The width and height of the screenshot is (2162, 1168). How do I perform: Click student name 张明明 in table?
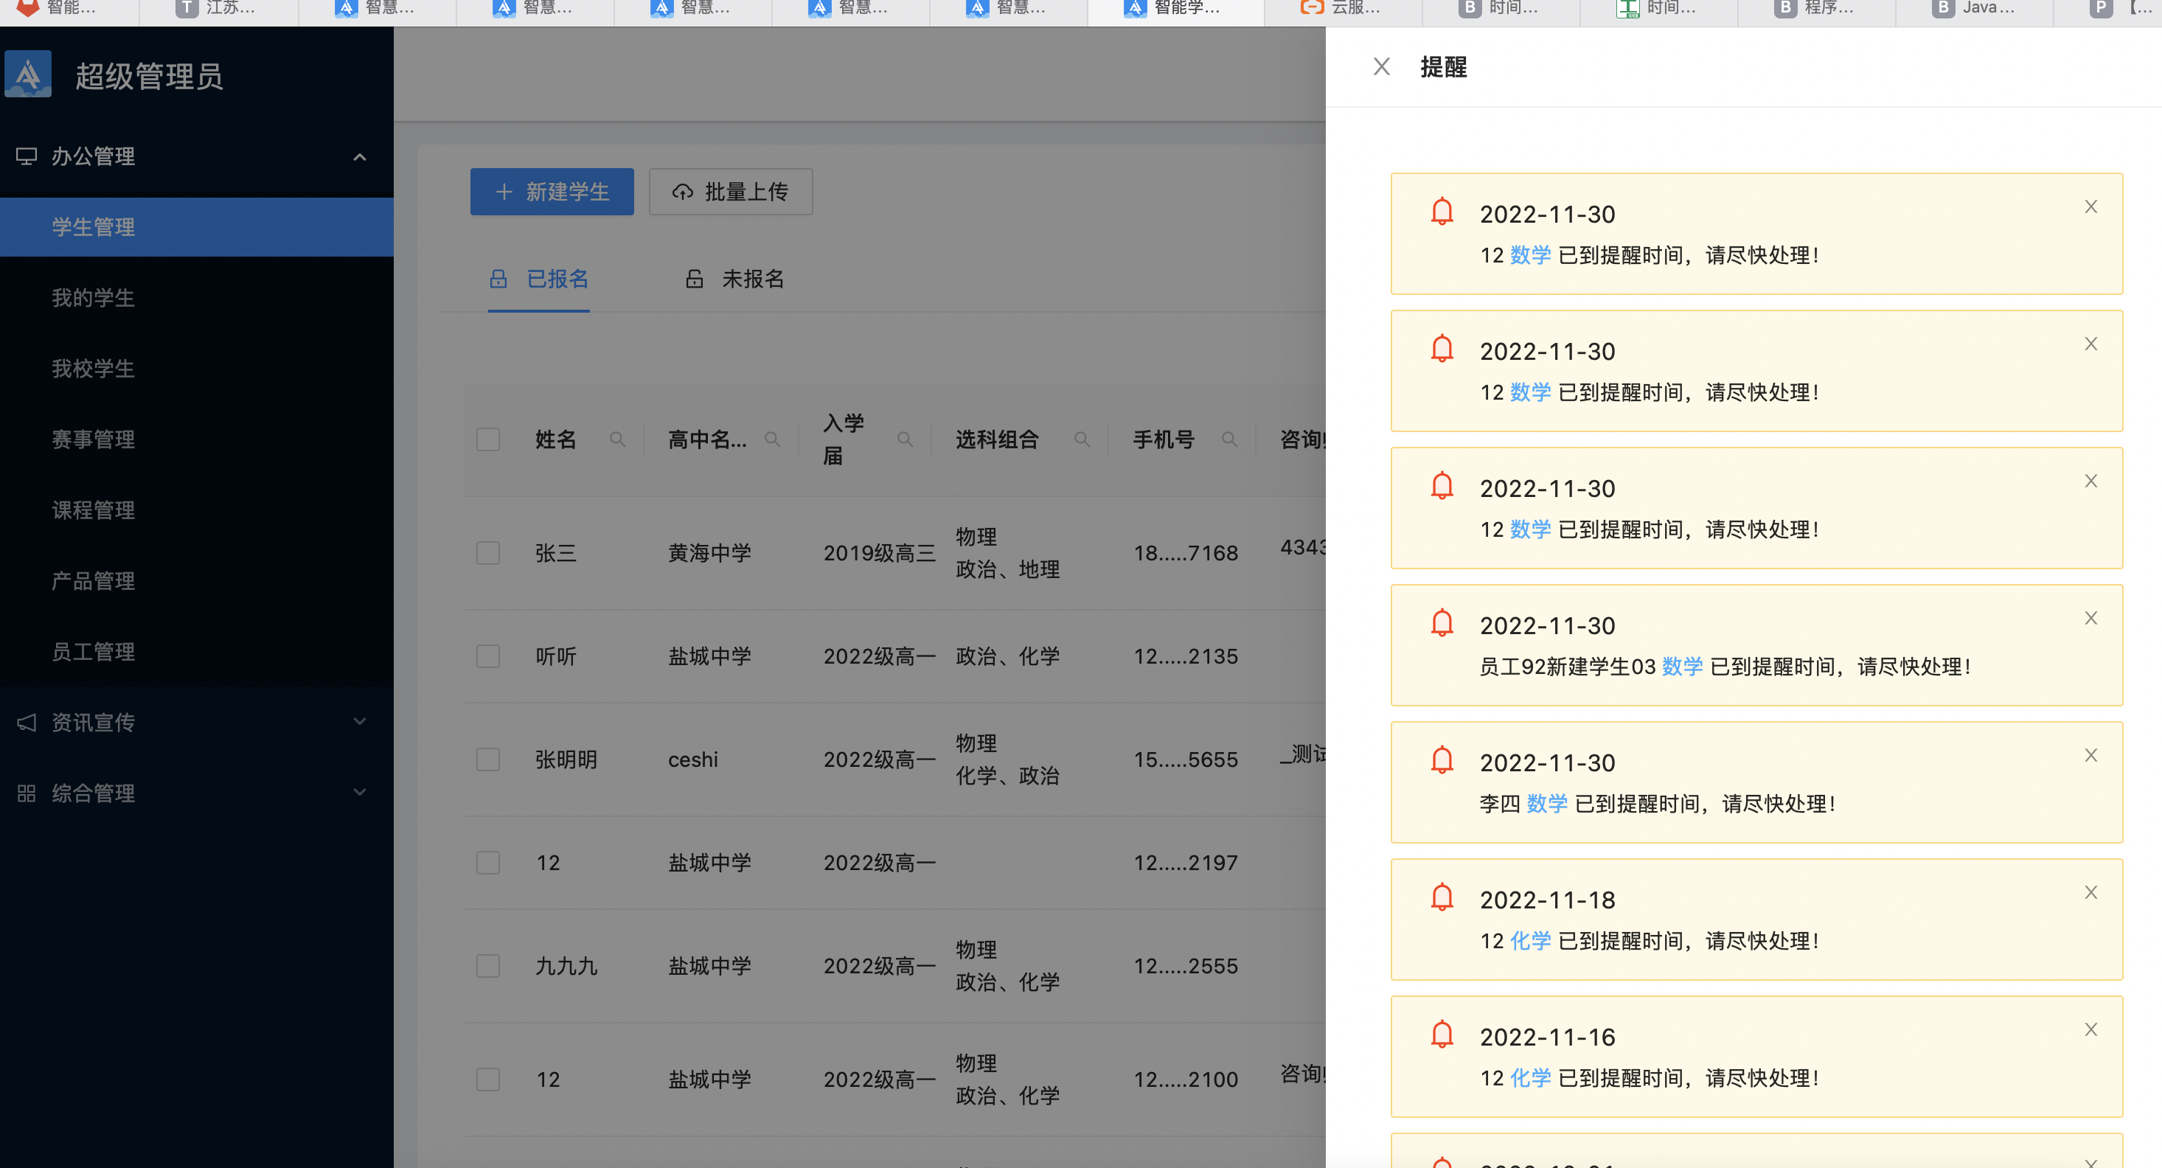tap(566, 760)
